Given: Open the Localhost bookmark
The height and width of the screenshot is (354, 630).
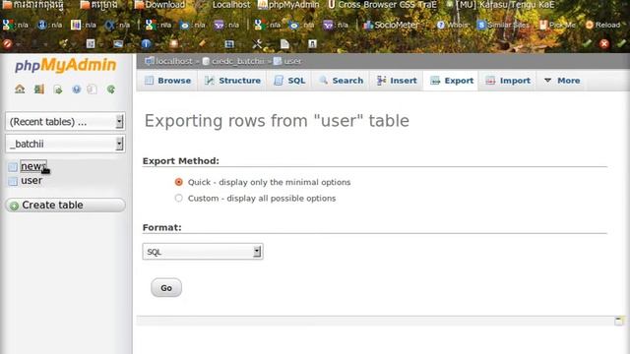Looking at the screenshot, I should (x=231, y=5).
